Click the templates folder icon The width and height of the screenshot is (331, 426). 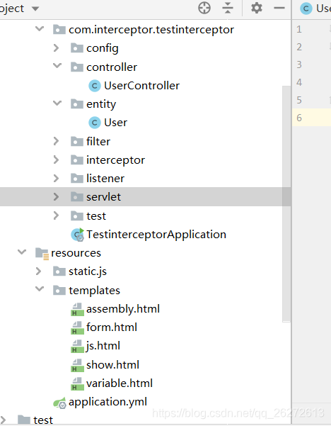pos(59,290)
